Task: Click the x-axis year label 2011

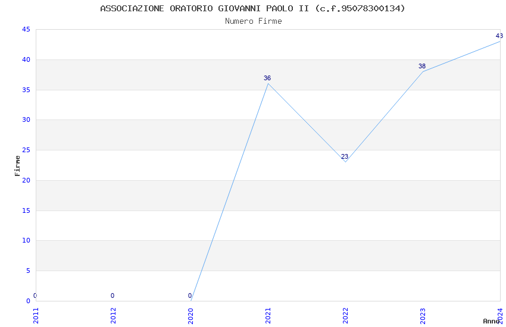Action: point(36,316)
